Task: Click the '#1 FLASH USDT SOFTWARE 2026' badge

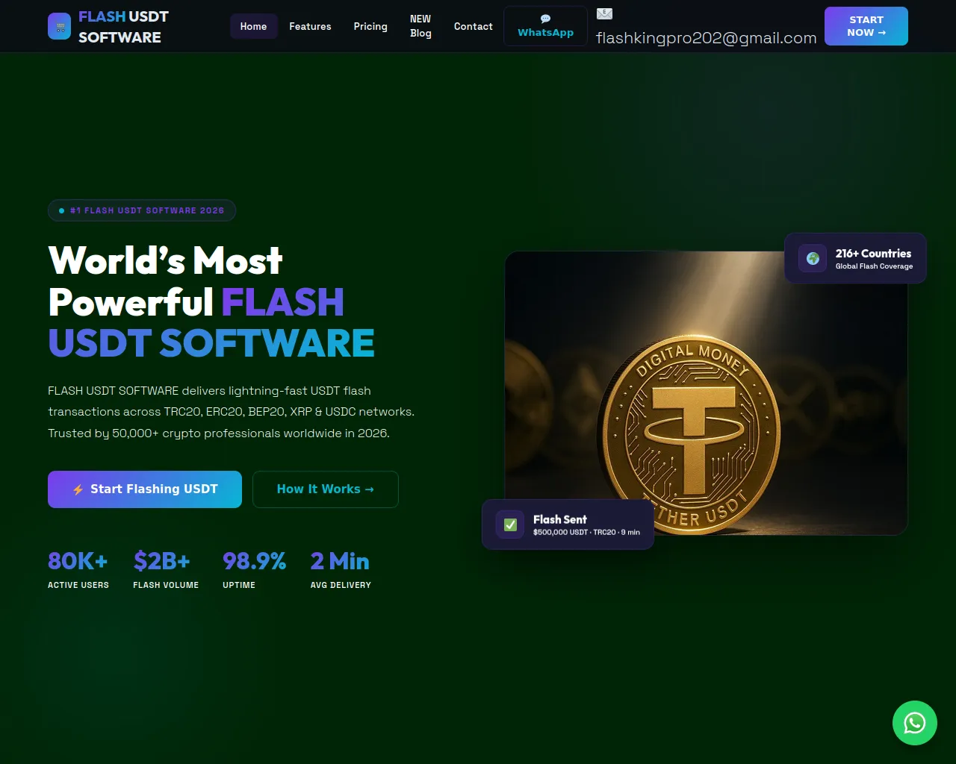Action: pyautogui.click(x=142, y=210)
